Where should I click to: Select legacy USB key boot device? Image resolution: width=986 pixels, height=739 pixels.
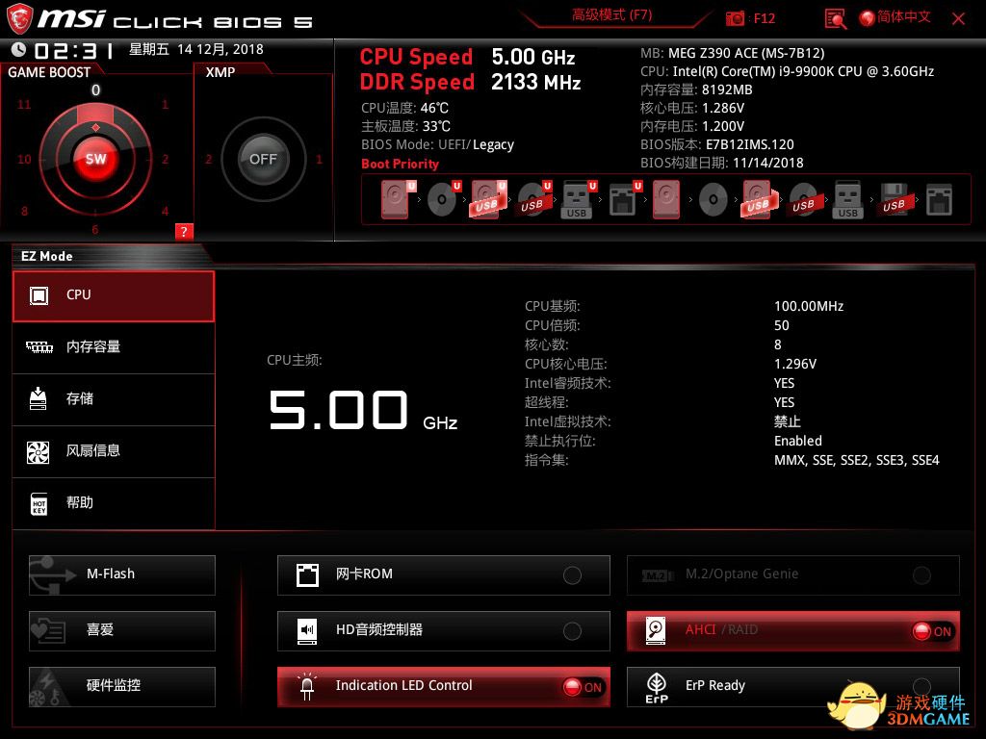pos(847,200)
